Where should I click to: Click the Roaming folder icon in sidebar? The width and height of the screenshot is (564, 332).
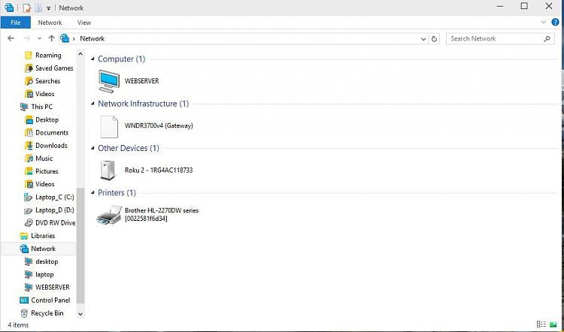(29, 56)
